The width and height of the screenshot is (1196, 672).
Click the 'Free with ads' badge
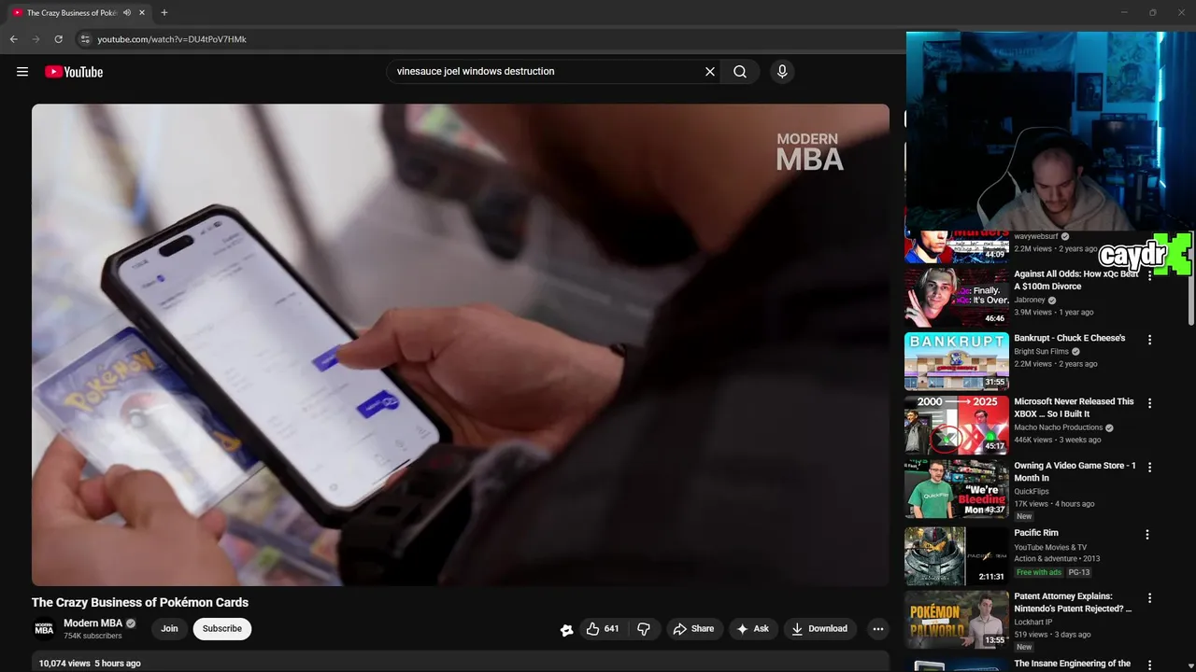click(1039, 572)
